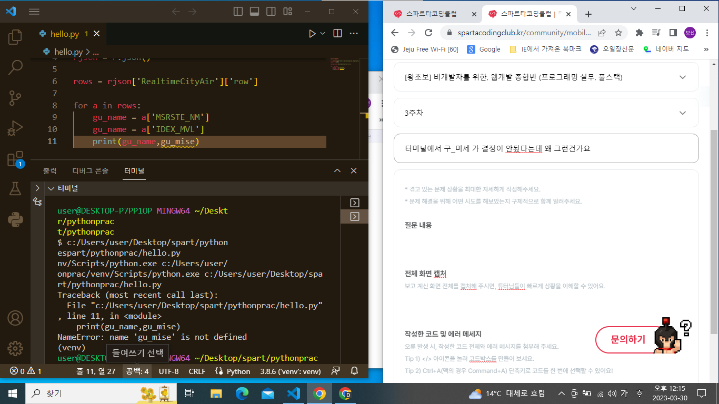The height and width of the screenshot is (404, 719).
Task: Open the 네이버 지도 bookmark
Action: point(666,49)
